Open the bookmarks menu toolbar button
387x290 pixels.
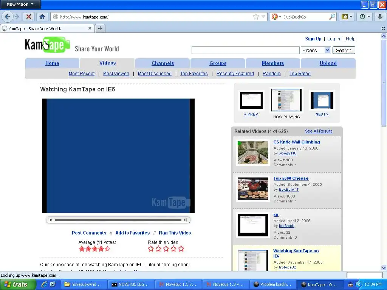pos(347,17)
